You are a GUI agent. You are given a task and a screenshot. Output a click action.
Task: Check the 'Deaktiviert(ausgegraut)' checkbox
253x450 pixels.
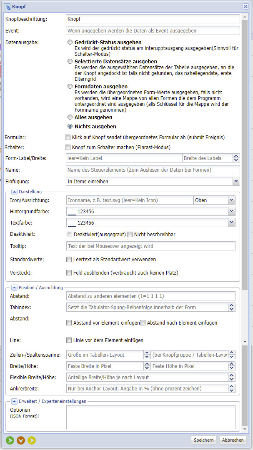coord(69,235)
